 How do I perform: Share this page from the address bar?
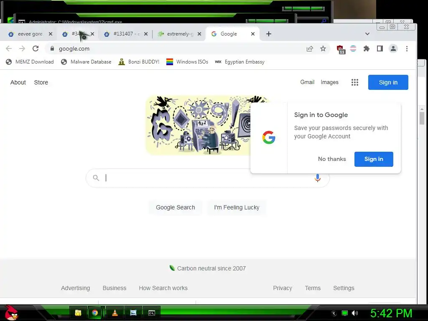pyautogui.click(x=310, y=48)
